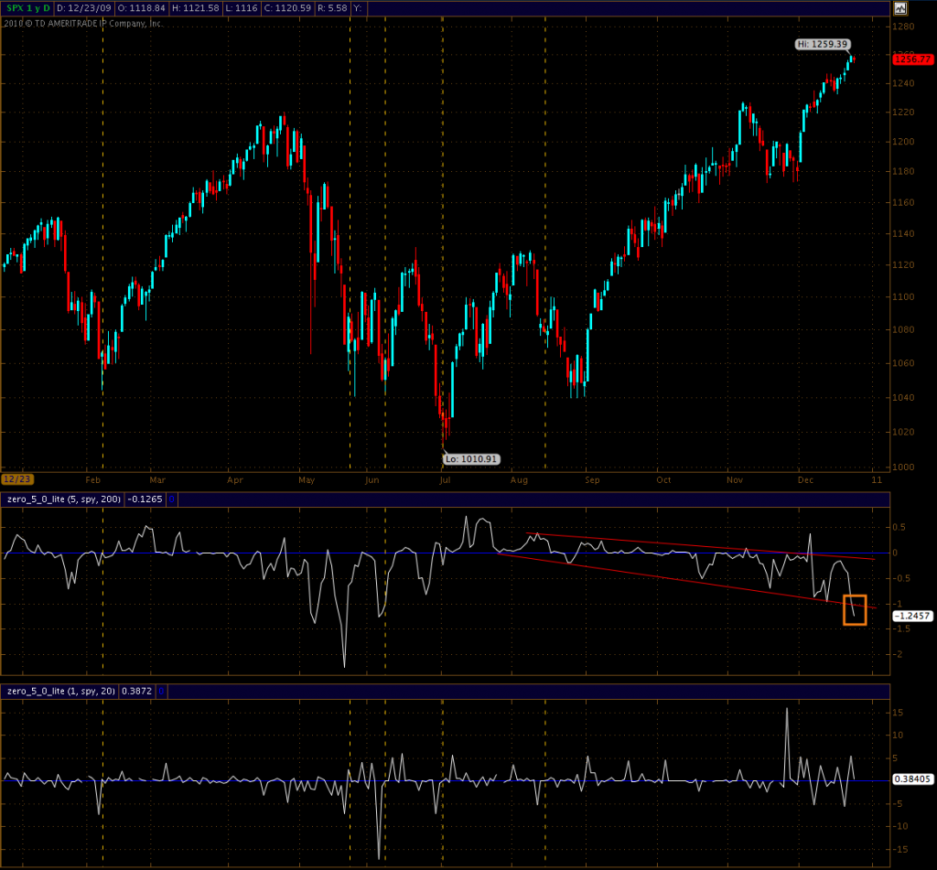Click the 0.3872 study value
This screenshot has width=937, height=870.
pyautogui.click(x=137, y=691)
